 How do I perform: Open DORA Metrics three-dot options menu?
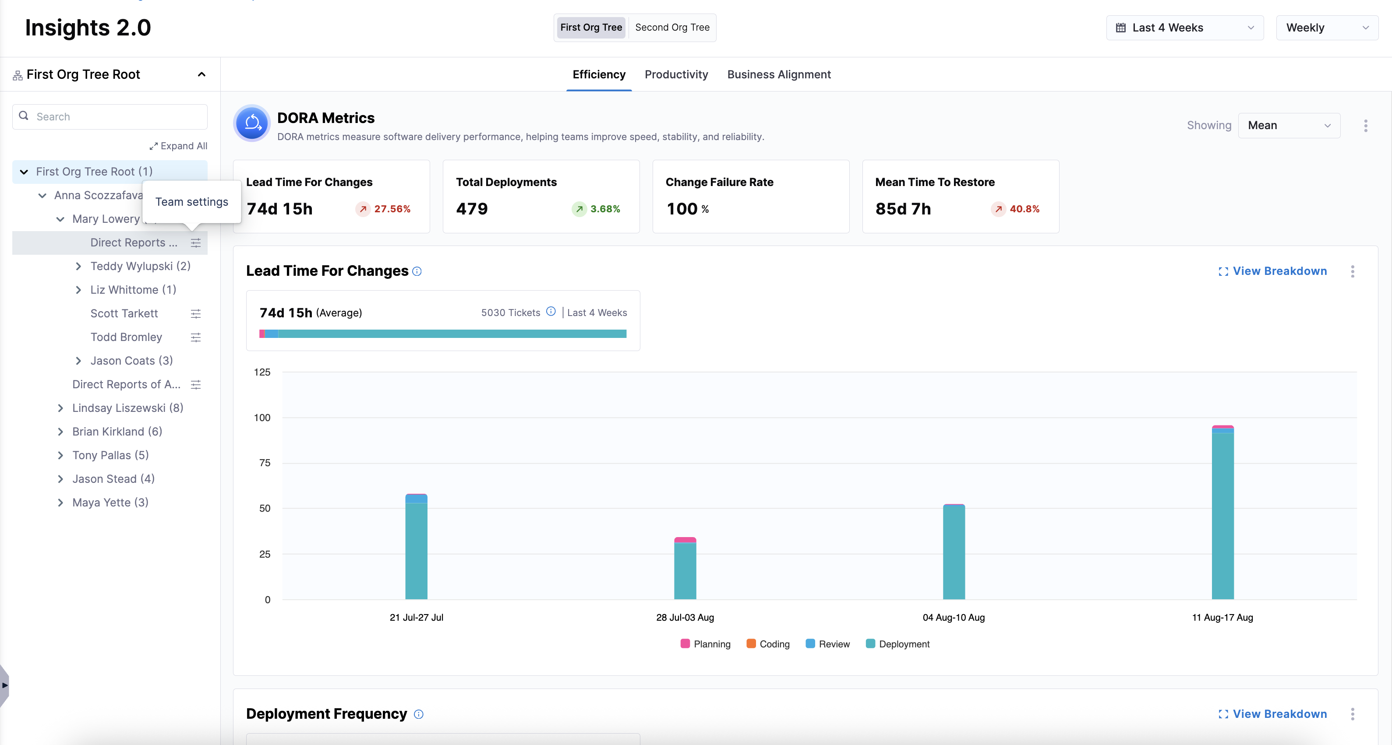1365,126
